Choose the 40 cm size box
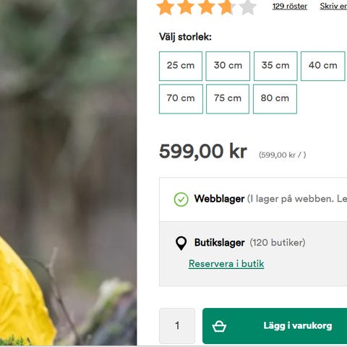The width and height of the screenshot is (347, 347). click(x=323, y=66)
